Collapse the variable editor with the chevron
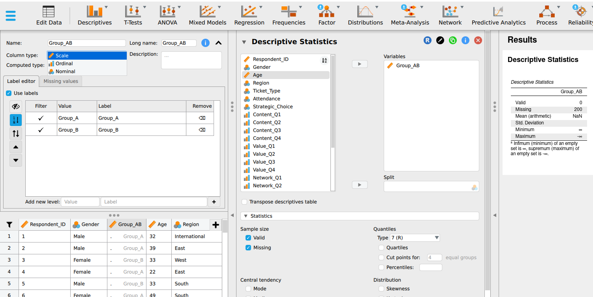Screen dimensions: 593x297 (218, 43)
